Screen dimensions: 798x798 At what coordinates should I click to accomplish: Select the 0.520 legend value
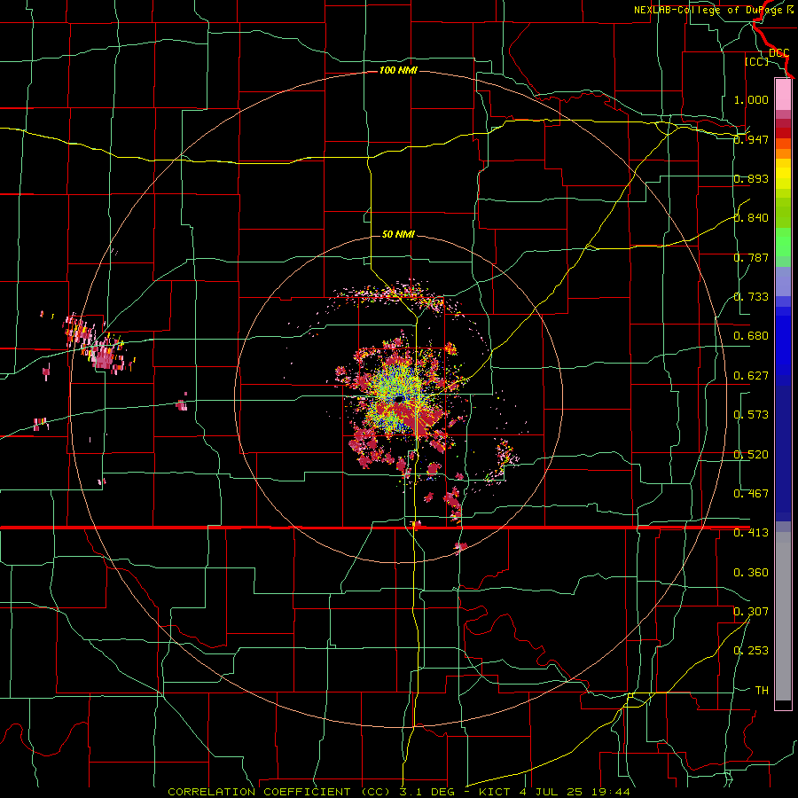coord(751,455)
